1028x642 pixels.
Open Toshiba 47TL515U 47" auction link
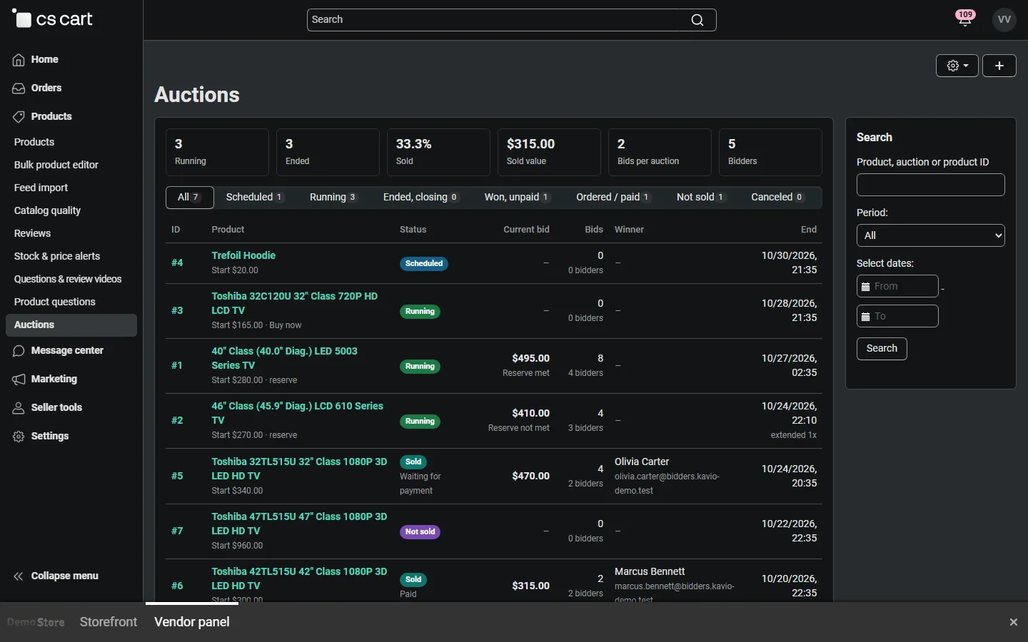tap(299, 524)
